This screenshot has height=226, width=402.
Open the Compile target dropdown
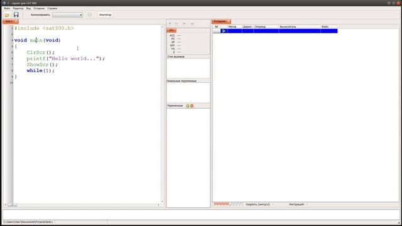coord(67,15)
